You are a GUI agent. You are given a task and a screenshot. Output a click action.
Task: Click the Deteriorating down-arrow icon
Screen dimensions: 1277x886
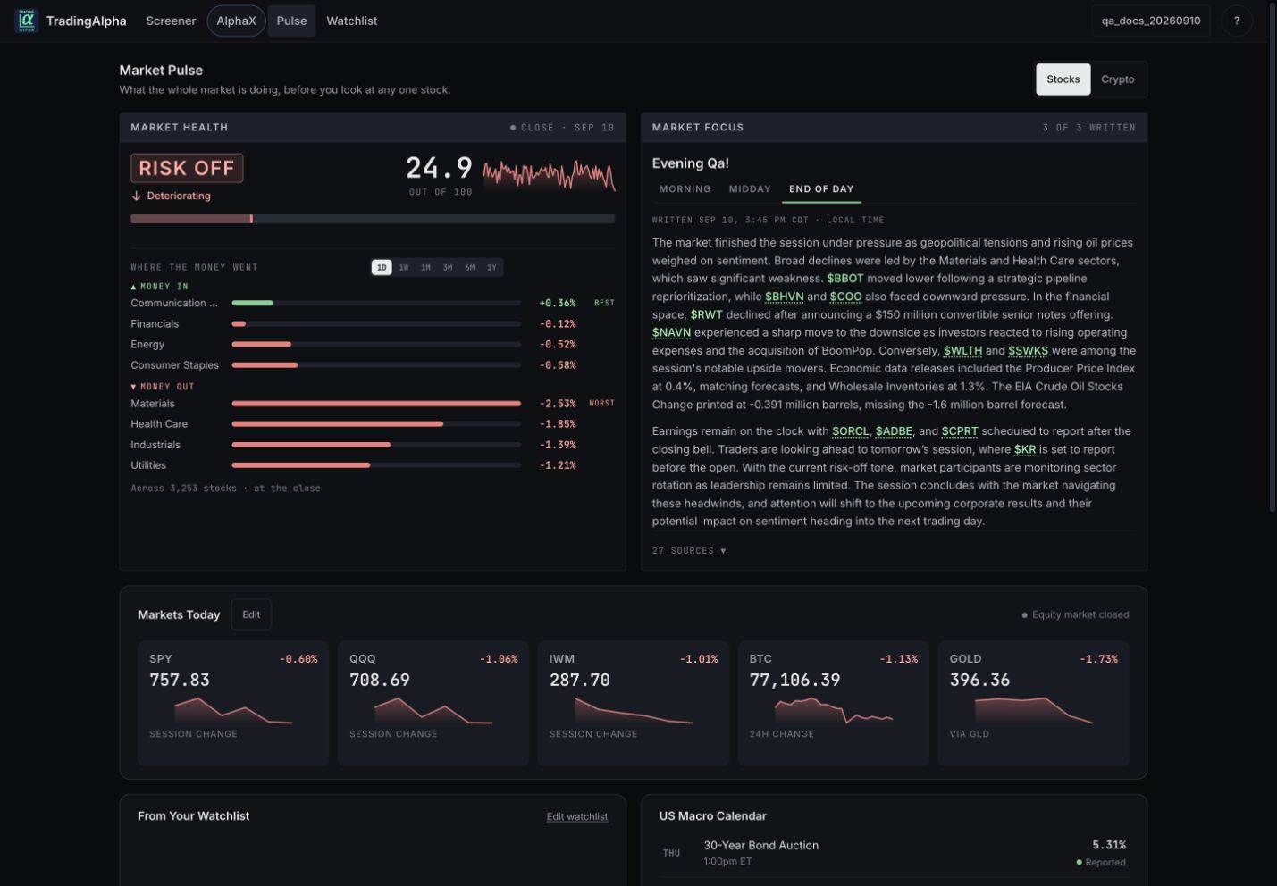click(x=137, y=196)
